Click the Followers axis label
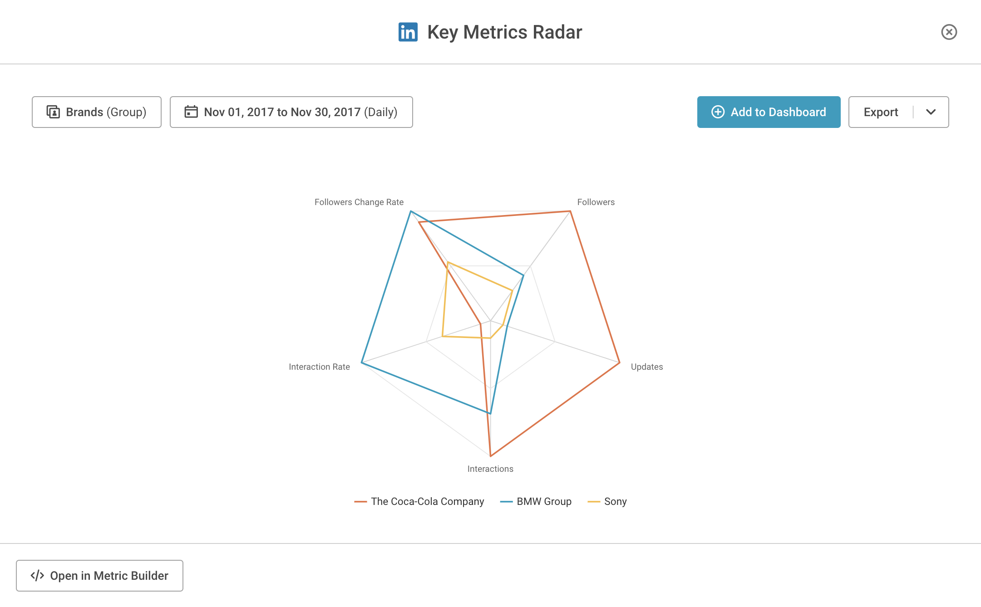The image size is (981, 607). click(x=596, y=202)
